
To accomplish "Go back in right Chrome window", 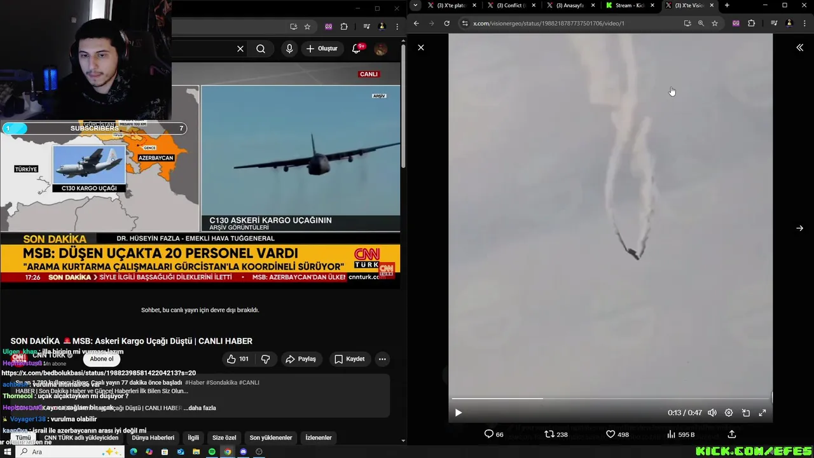I will (417, 24).
